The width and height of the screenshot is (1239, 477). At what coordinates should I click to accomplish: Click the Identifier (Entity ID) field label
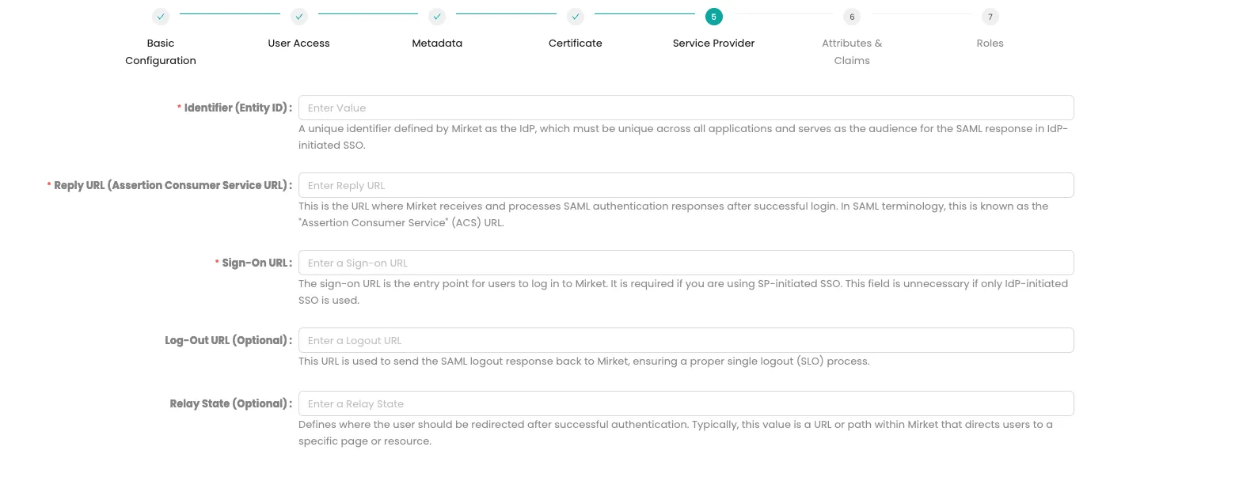coord(235,108)
